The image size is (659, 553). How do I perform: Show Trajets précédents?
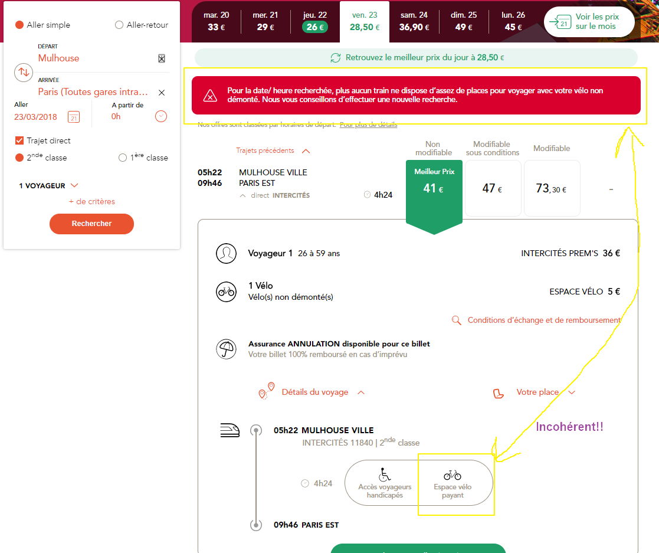273,150
